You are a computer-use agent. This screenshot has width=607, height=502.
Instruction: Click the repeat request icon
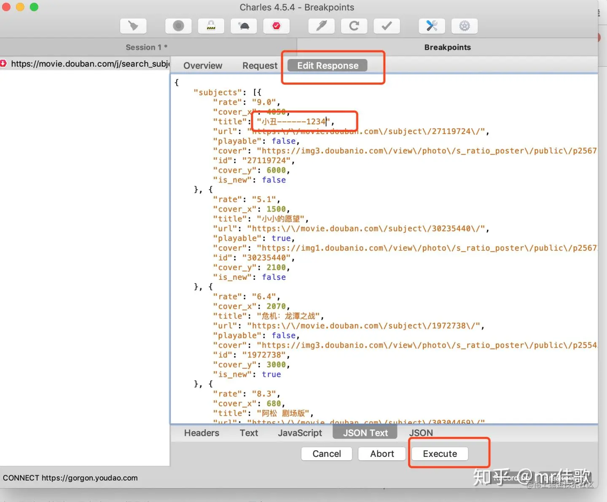[354, 26]
